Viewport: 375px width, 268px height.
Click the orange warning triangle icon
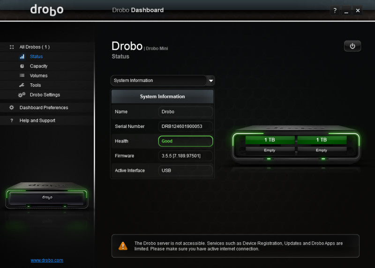pyautogui.click(x=123, y=246)
